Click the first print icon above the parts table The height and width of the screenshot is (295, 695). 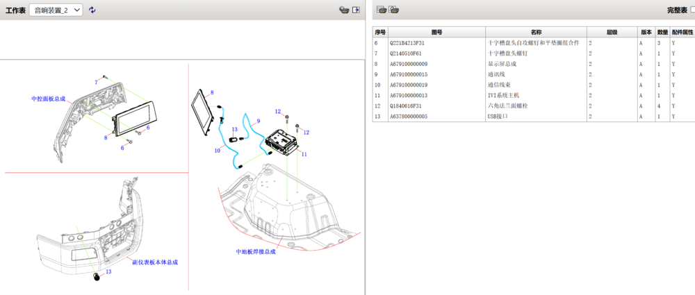[x=382, y=10]
